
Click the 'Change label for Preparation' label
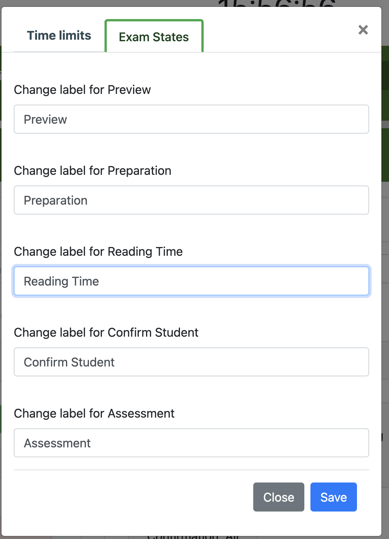pyautogui.click(x=93, y=171)
